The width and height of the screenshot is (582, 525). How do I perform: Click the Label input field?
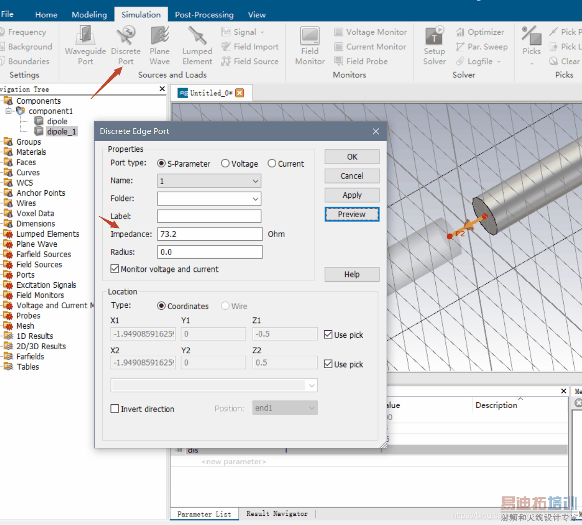pos(209,216)
